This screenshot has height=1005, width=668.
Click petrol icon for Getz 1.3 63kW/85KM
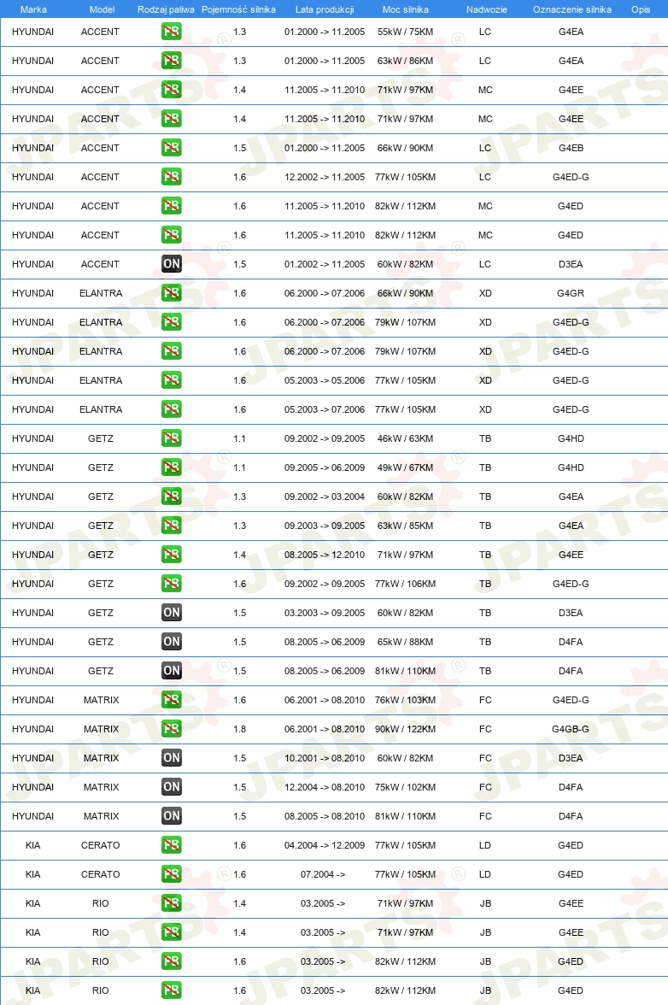(x=171, y=526)
